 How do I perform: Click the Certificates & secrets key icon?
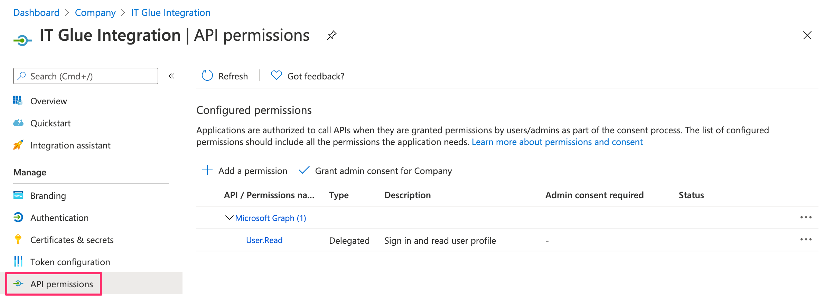coord(18,239)
